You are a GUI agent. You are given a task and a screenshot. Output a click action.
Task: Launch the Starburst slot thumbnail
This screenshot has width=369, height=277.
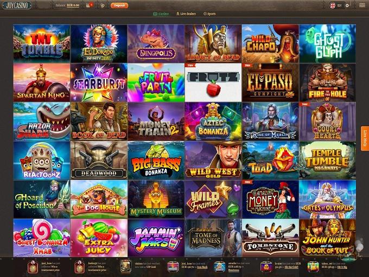point(99,82)
